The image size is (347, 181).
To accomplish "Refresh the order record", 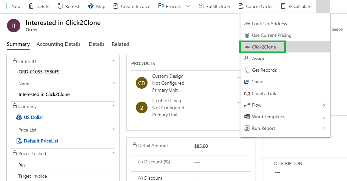I will pos(69,6).
